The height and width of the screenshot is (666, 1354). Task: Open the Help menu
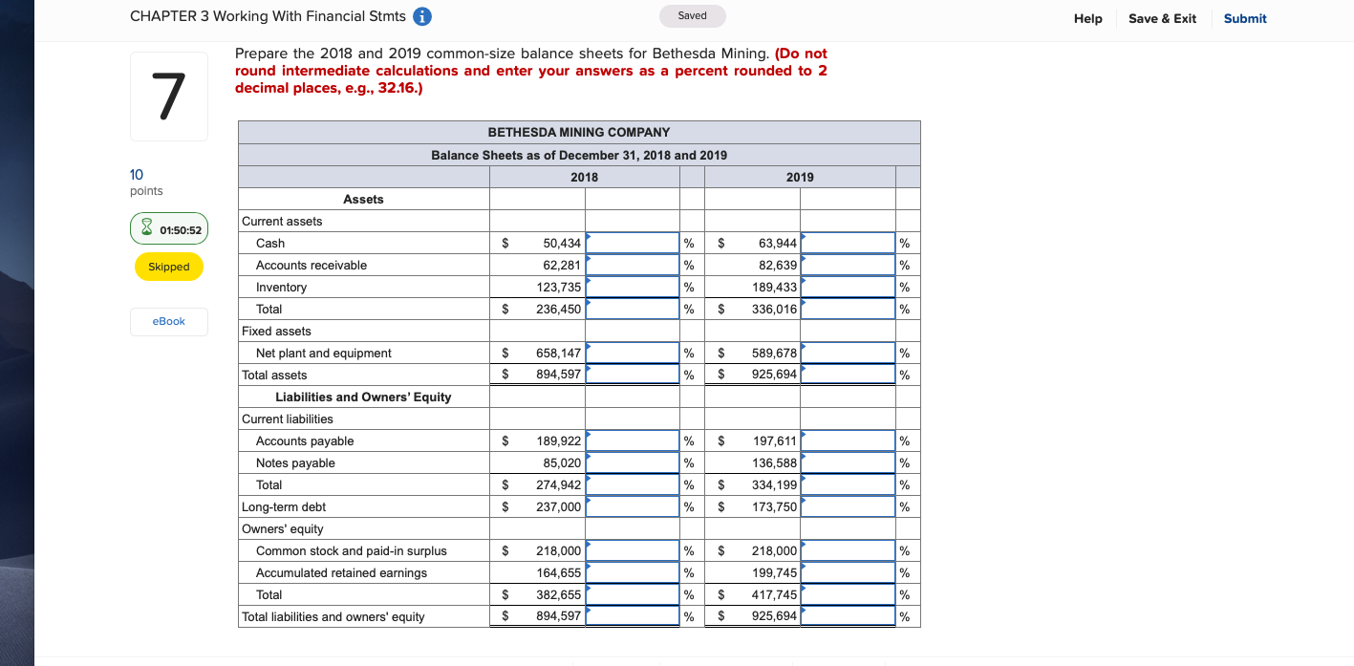coord(1087,18)
